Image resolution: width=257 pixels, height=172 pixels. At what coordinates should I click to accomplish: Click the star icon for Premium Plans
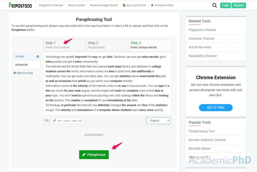pyautogui.click(x=152, y=5)
